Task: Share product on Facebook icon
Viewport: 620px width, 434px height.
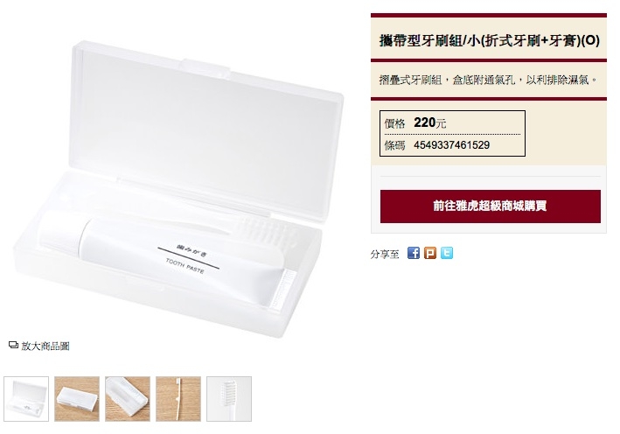Action: pos(414,253)
